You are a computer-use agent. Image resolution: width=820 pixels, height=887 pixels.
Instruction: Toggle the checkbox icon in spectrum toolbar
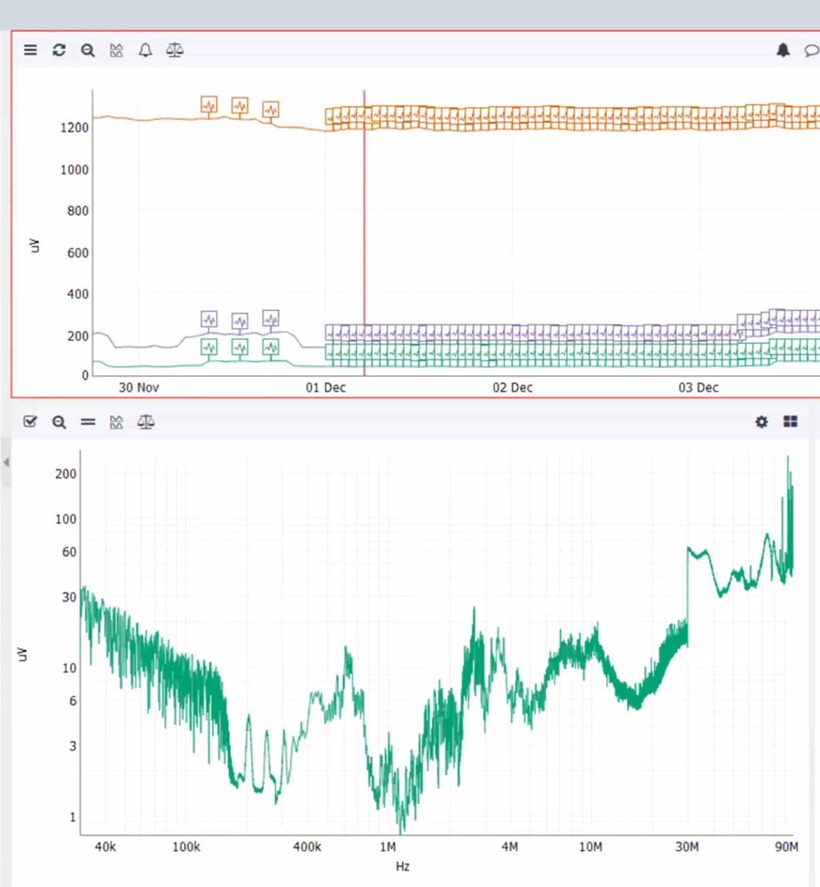click(30, 422)
